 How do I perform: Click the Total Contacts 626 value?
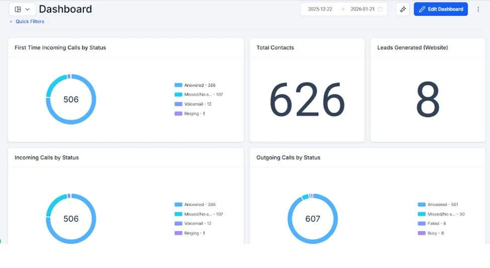pos(307,100)
